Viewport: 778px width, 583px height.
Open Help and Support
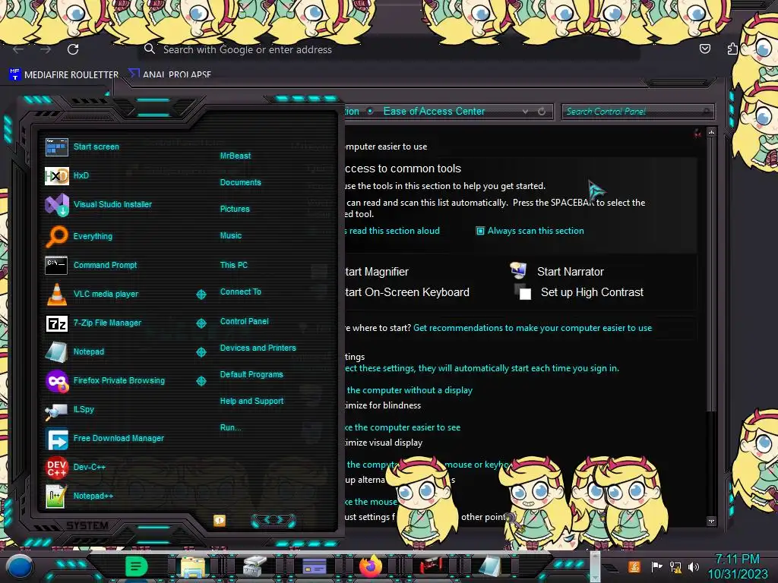[252, 401]
